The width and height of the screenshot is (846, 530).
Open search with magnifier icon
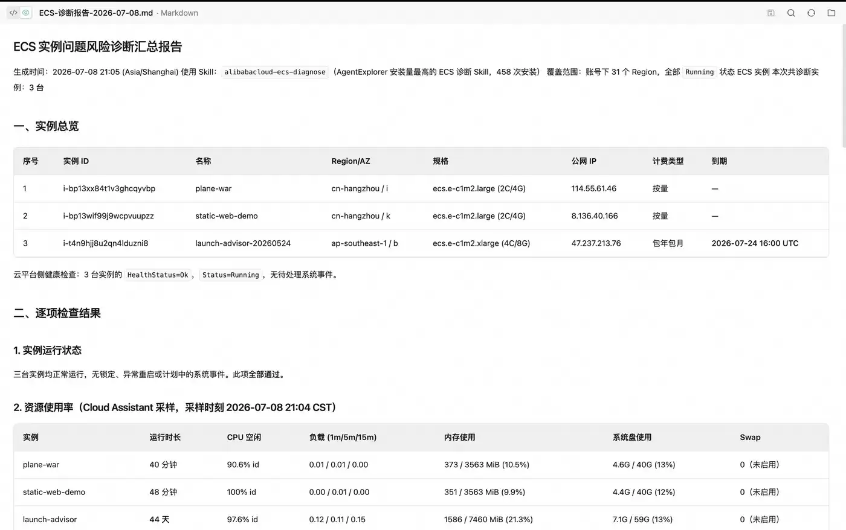pyautogui.click(x=791, y=13)
